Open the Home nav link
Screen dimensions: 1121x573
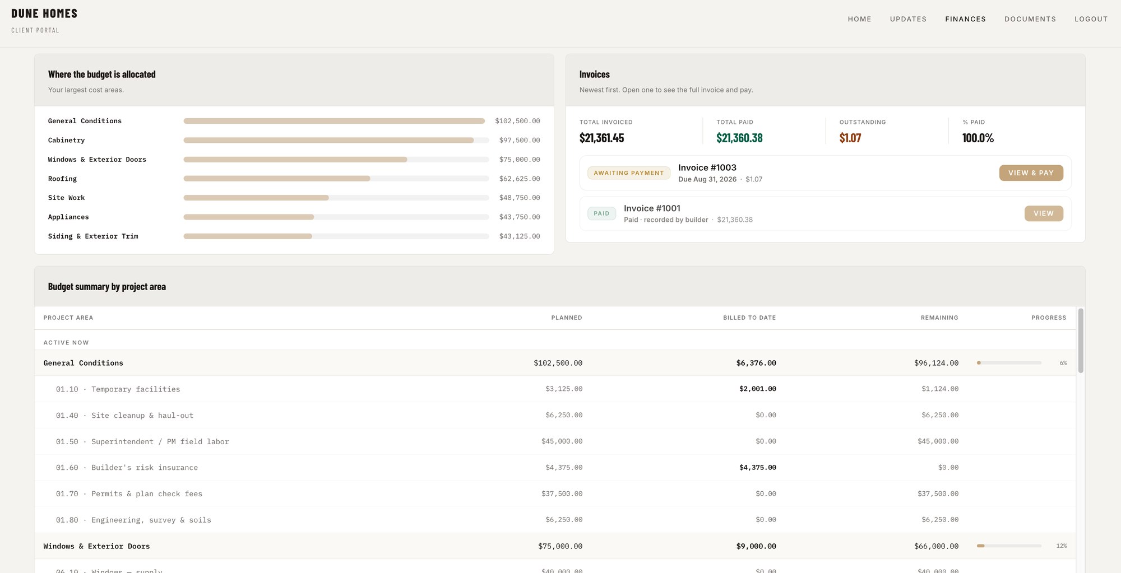859,19
